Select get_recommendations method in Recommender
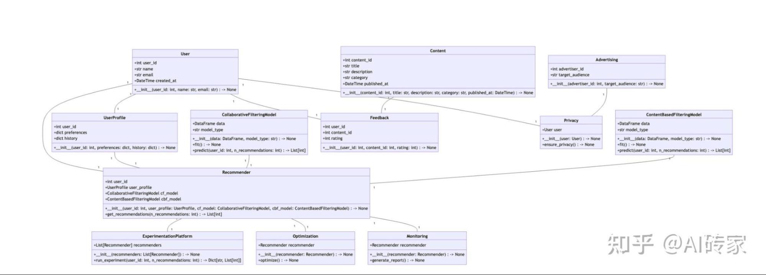This screenshot has width=766, height=275. point(164,214)
